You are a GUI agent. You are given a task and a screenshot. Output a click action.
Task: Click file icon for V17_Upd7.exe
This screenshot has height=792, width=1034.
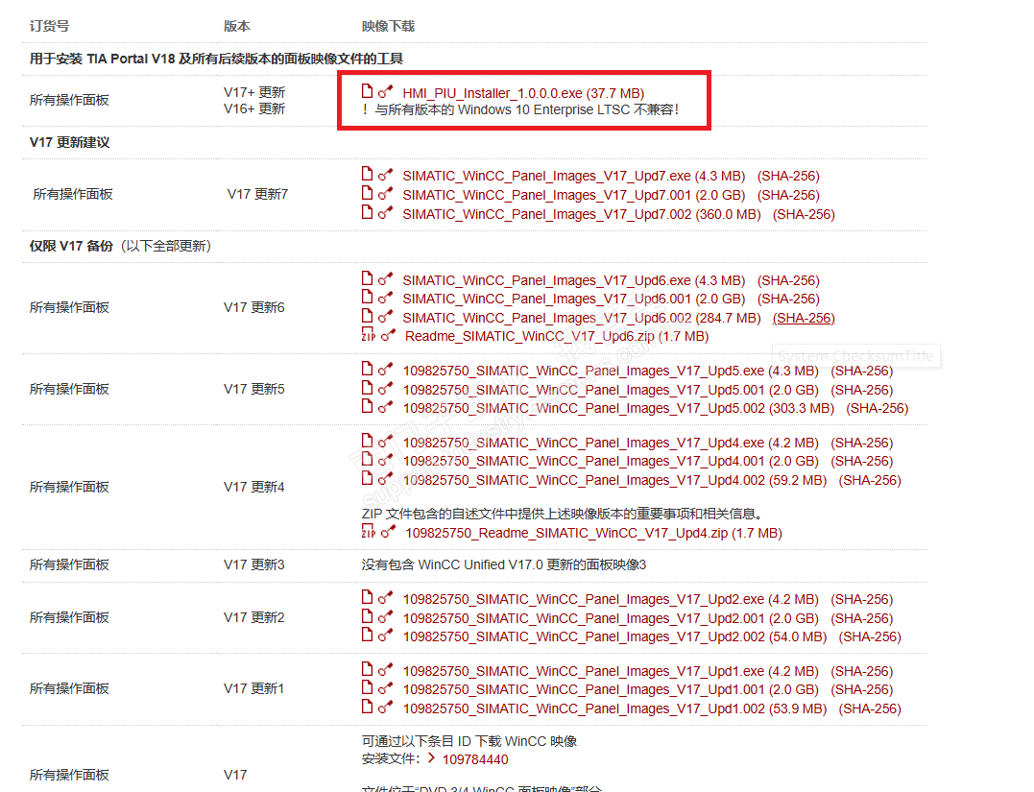coord(368,174)
